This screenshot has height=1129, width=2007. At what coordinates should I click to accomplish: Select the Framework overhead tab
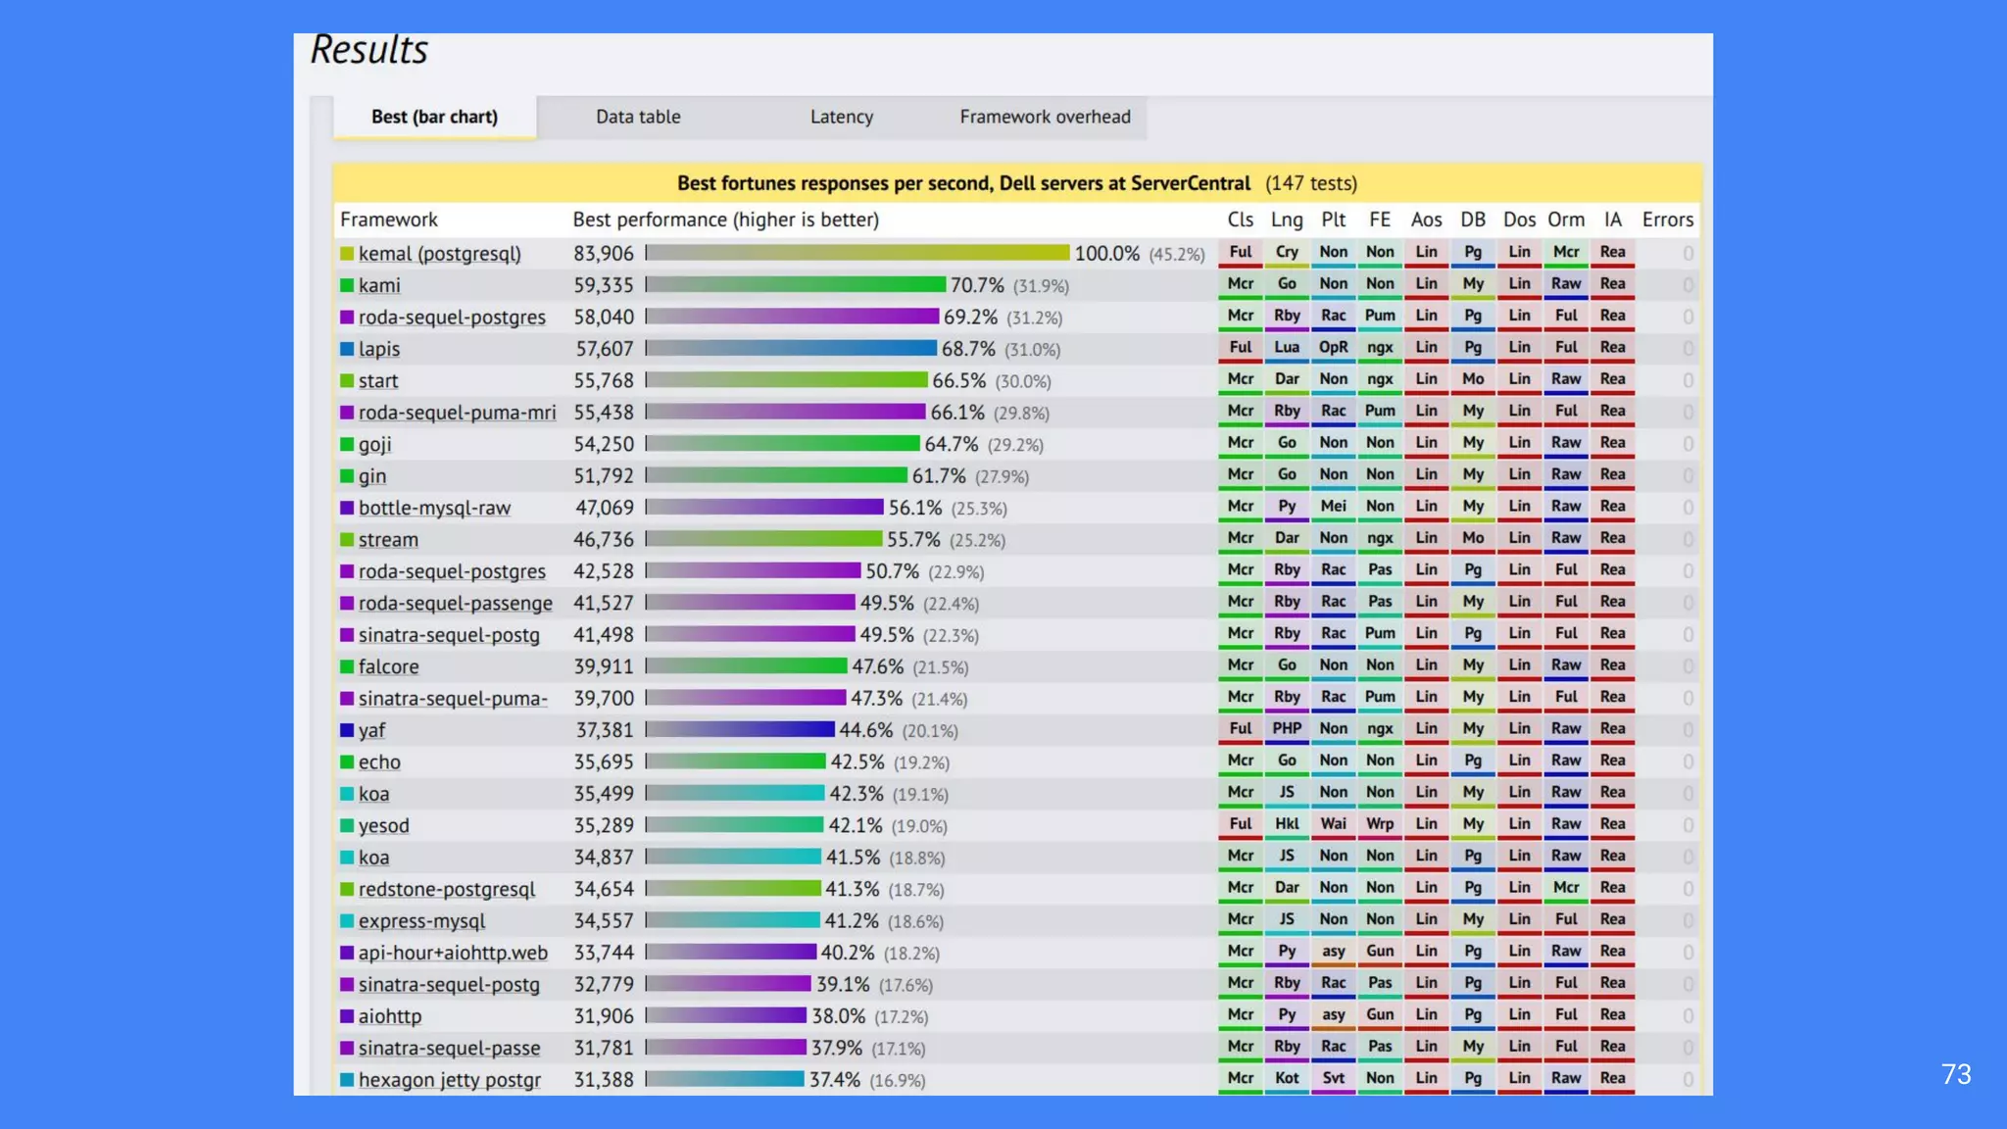(x=1045, y=117)
